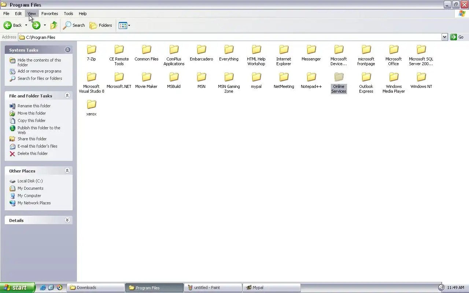Open the File menu
The height and width of the screenshot is (293, 469).
pyautogui.click(x=6, y=14)
